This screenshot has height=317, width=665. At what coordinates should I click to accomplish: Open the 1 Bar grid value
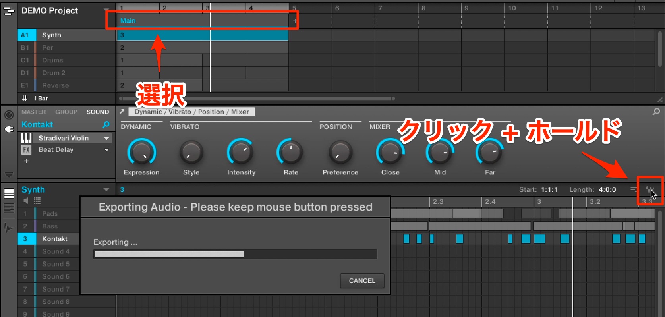point(41,98)
